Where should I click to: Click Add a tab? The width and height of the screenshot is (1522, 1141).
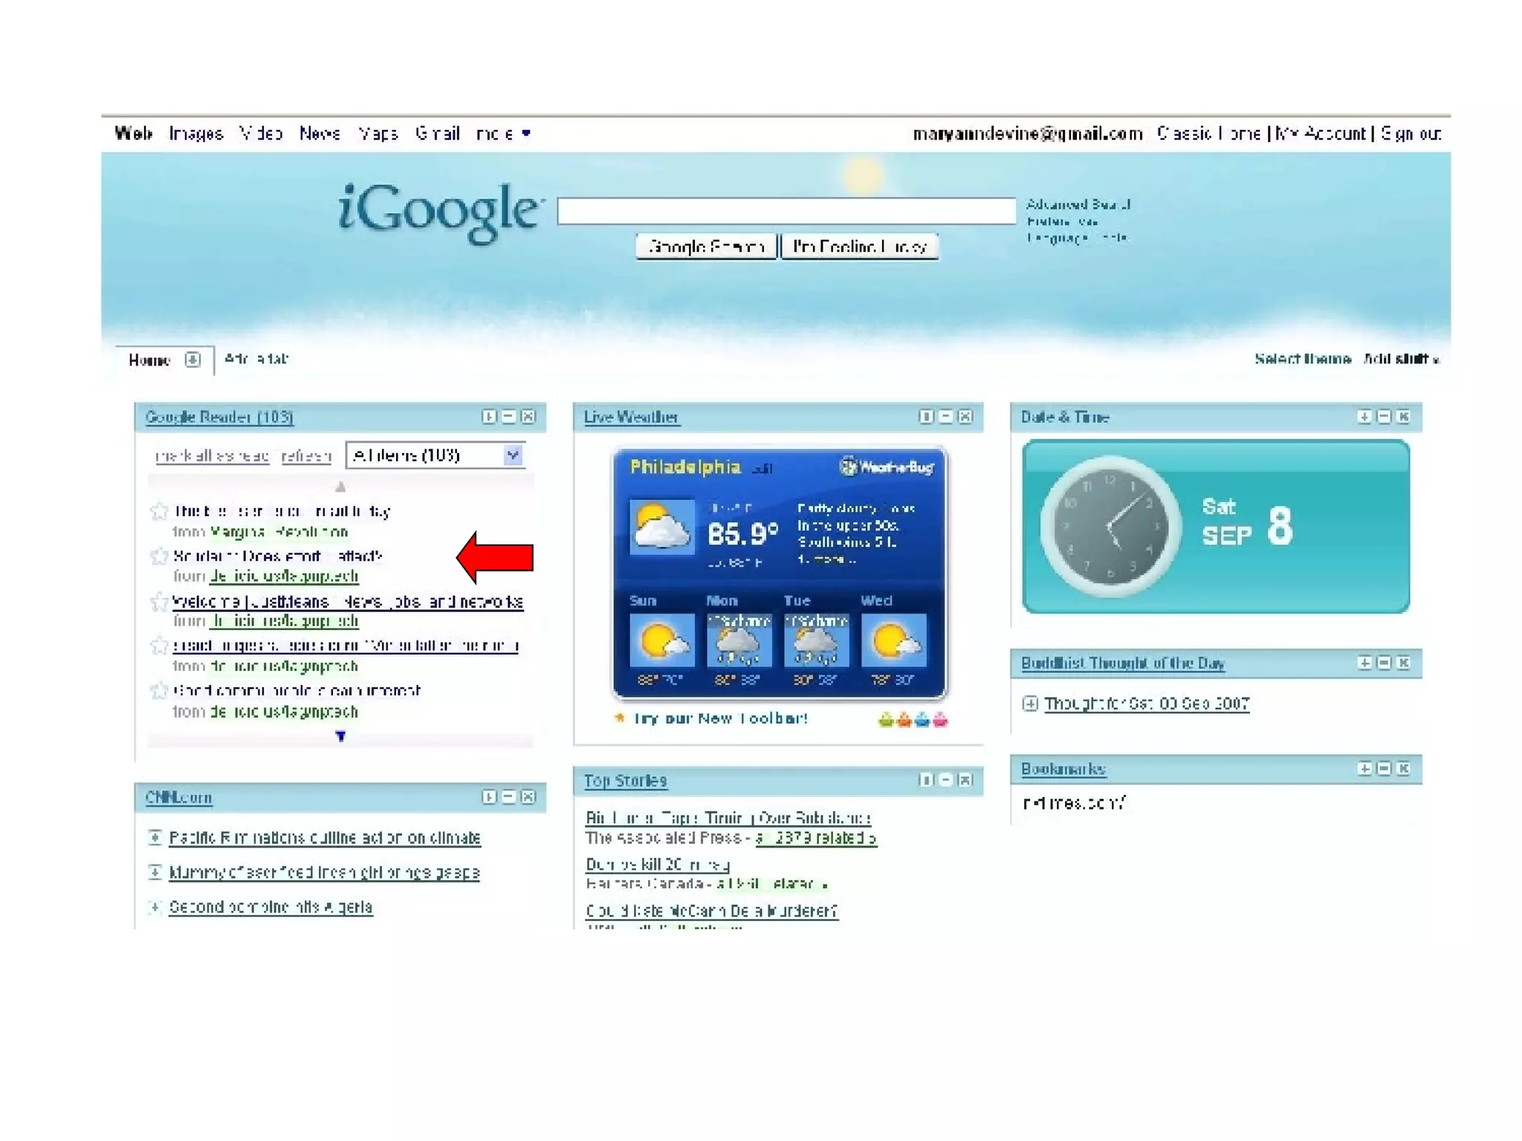256,359
